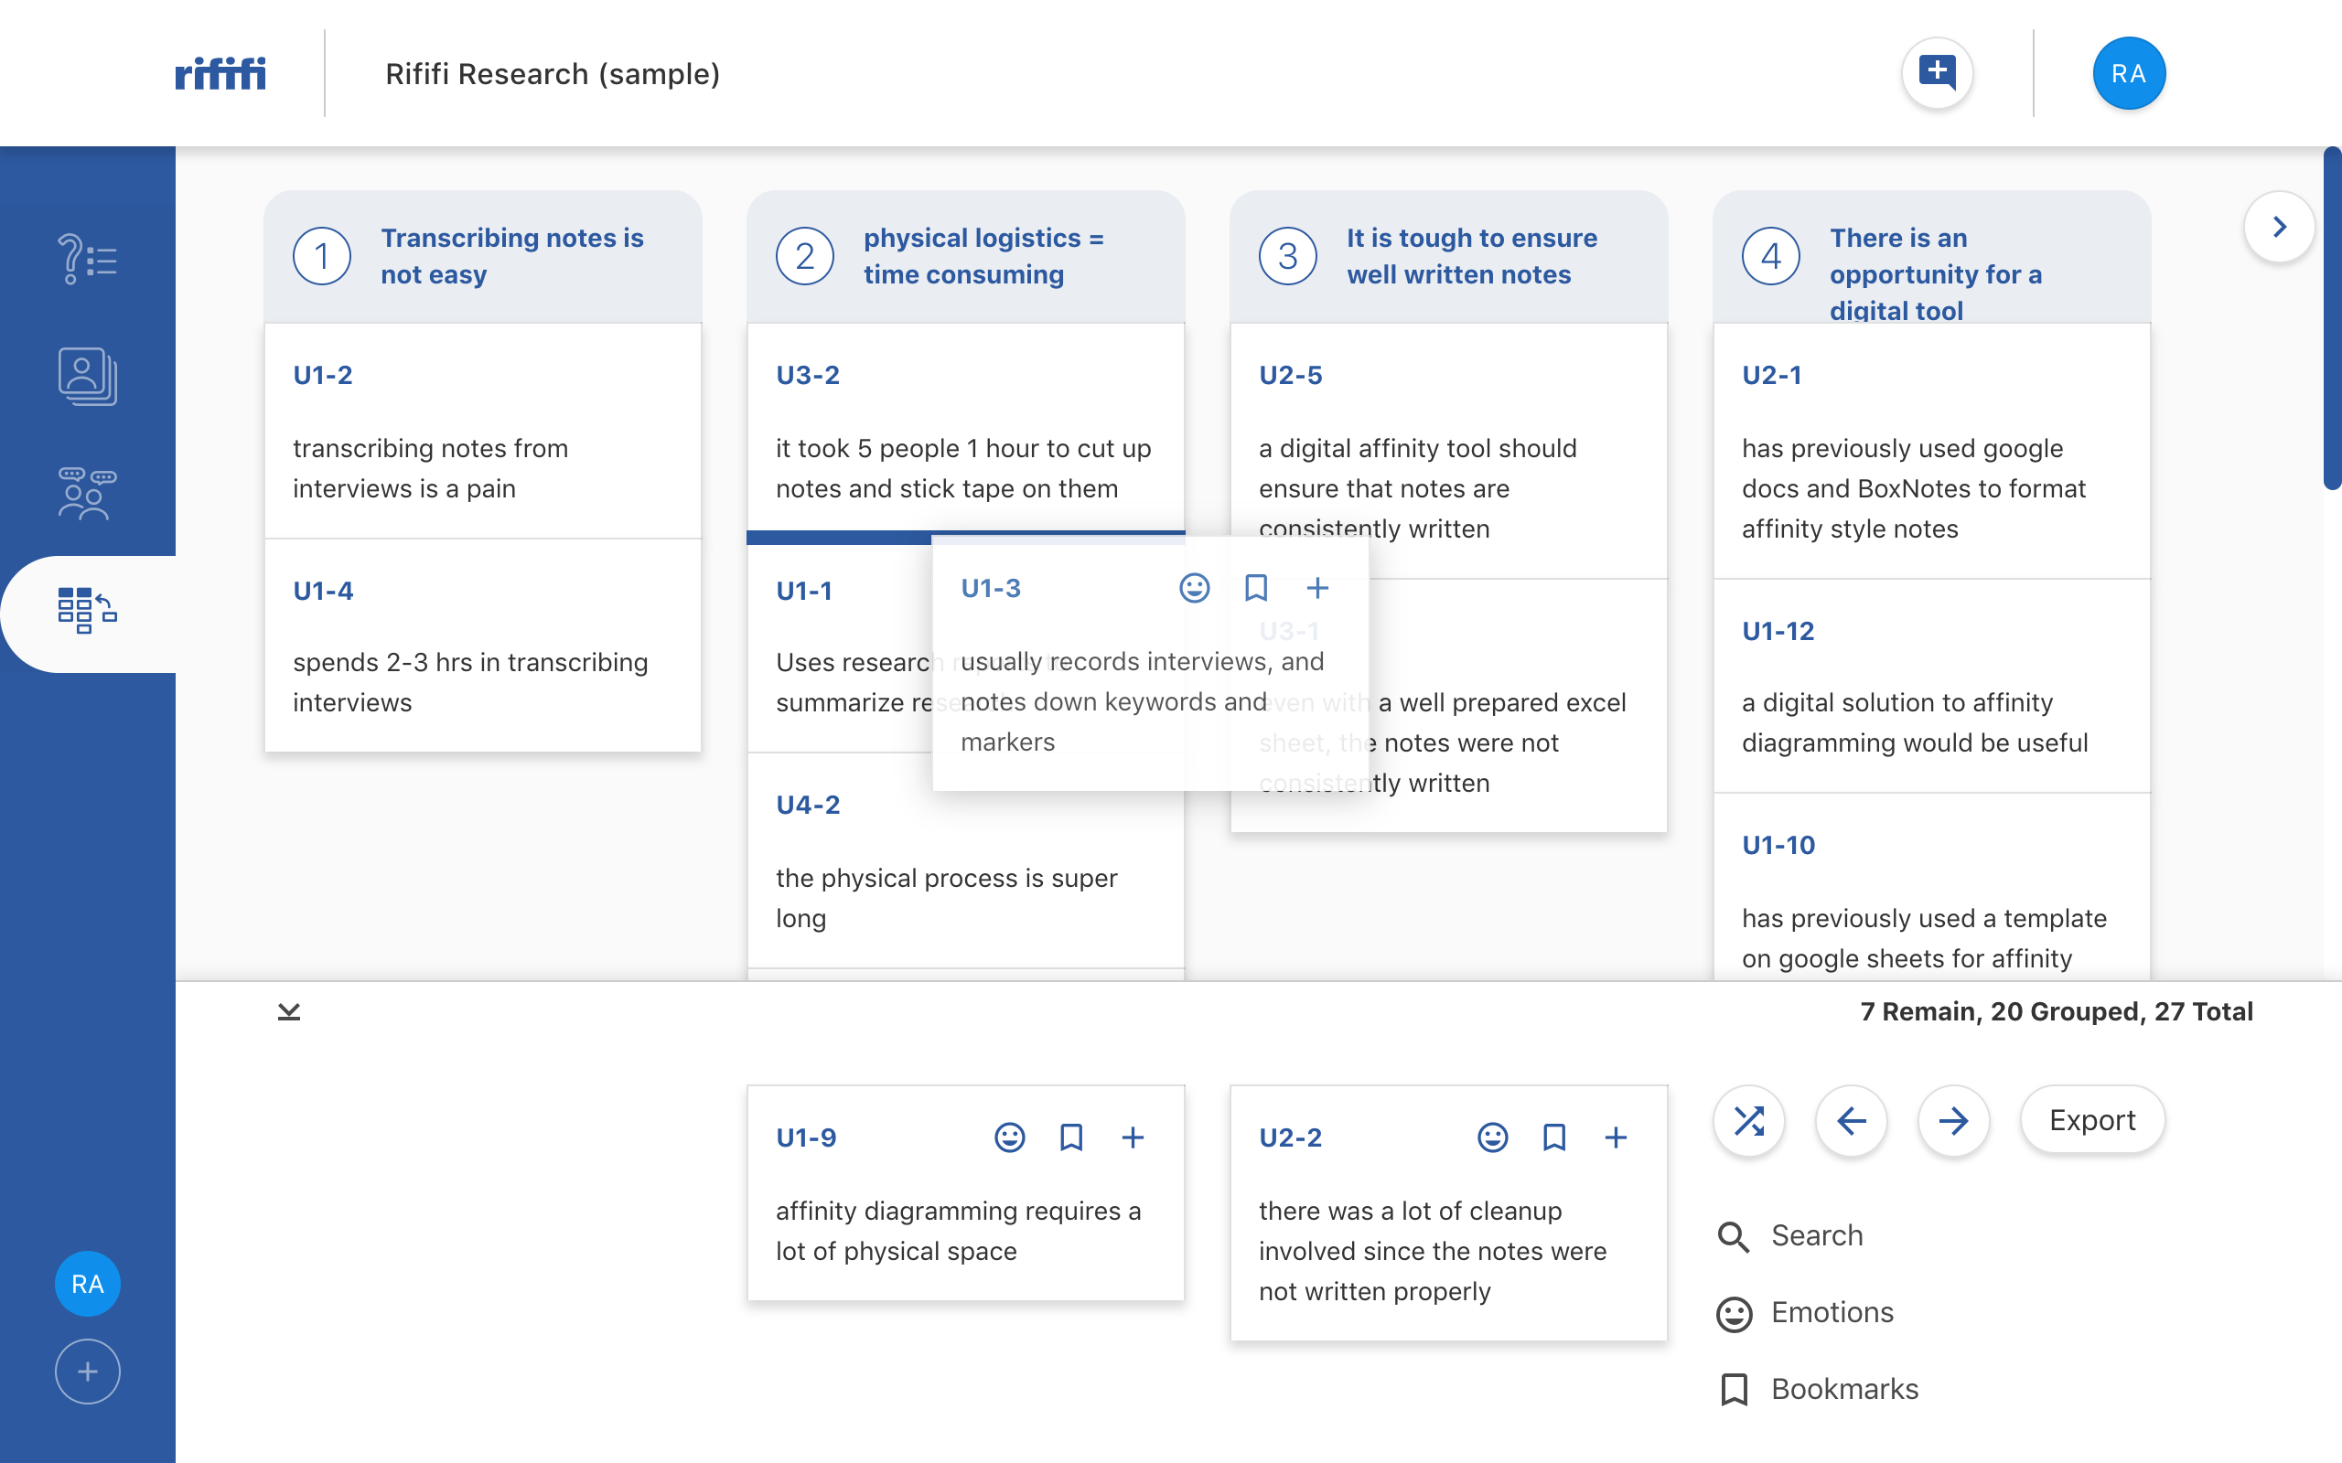Click the Search notes field
This screenshot has width=2342, height=1463.
(x=1816, y=1235)
